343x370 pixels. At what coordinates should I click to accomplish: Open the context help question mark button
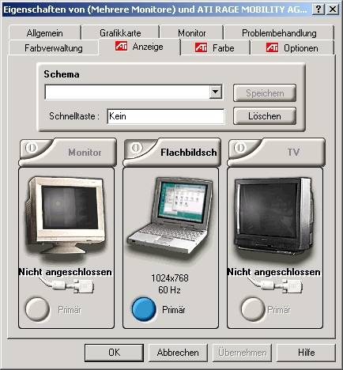pyautogui.click(x=318, y=9)
